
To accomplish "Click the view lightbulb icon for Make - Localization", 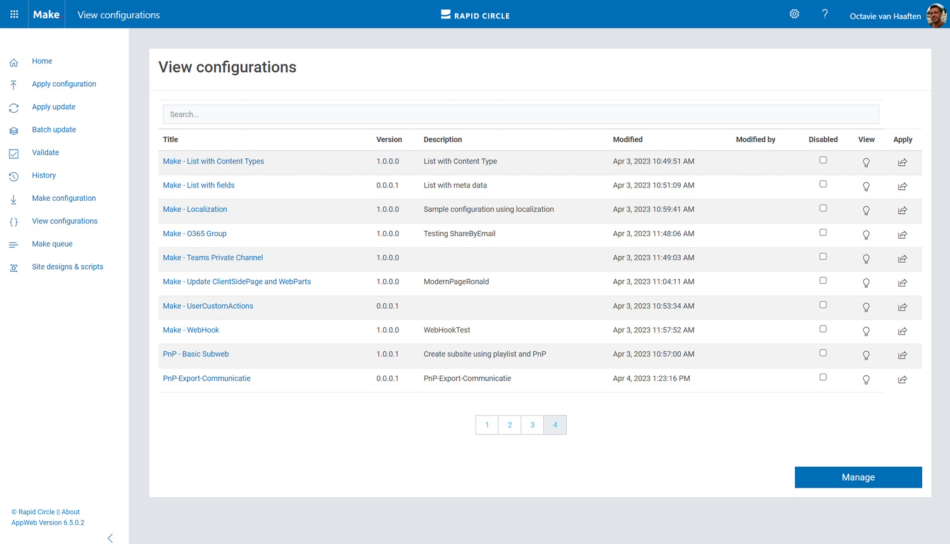I will (866, 211).
